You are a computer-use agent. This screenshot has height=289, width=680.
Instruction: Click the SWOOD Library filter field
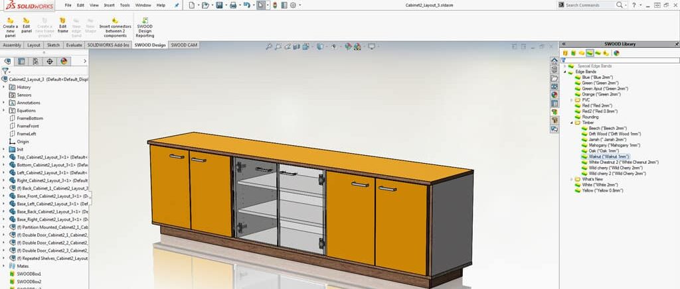coord(620,60)
